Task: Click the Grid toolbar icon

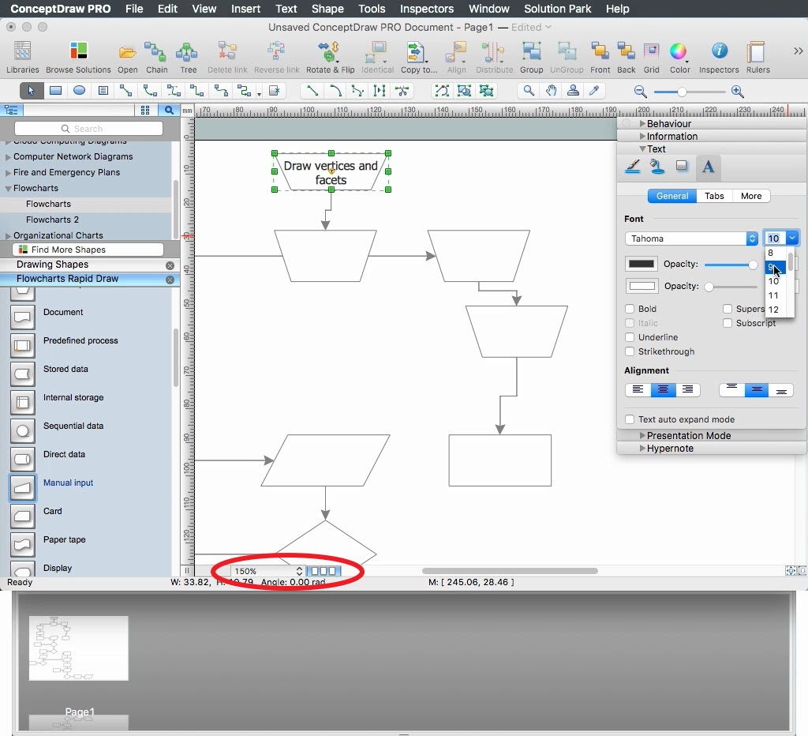Action: click(651, 53)
